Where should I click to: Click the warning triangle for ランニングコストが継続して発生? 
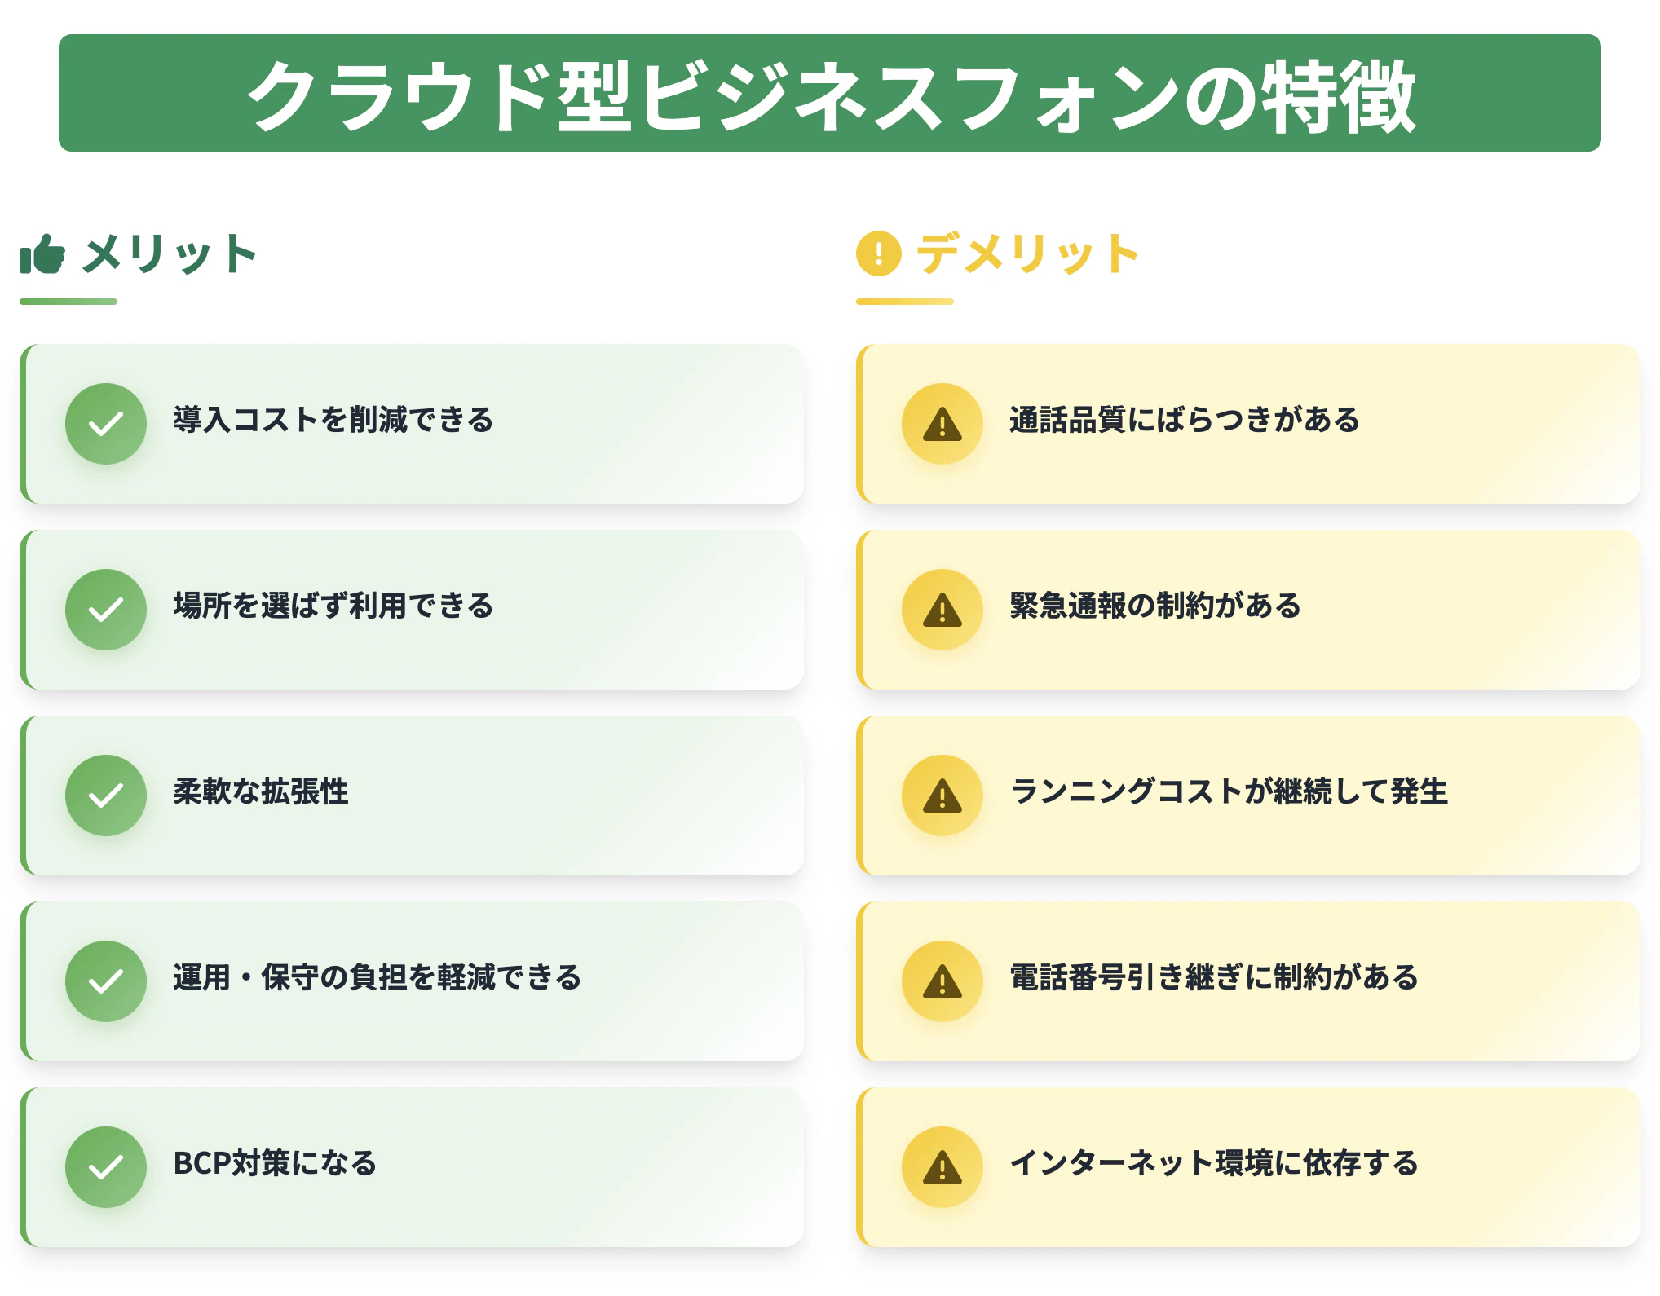pos(943,796)
